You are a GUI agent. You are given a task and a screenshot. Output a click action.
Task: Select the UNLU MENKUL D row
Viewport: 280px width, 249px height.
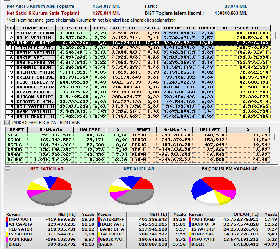pos(138,116)
